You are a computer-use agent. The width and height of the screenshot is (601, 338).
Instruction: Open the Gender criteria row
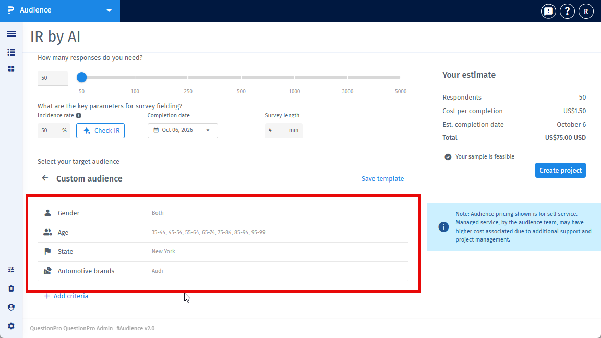coord(223,213)
